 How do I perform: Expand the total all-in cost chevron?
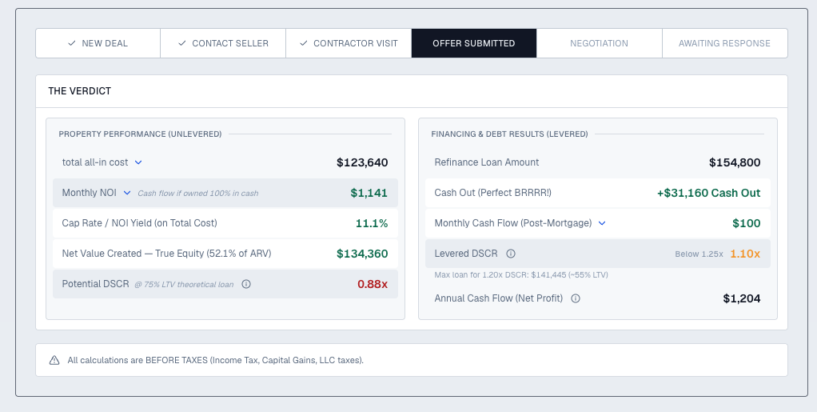[138, 162]
